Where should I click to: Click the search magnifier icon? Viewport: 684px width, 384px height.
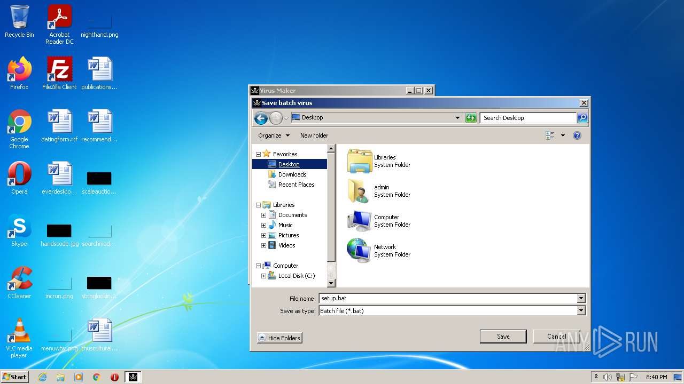582,118
